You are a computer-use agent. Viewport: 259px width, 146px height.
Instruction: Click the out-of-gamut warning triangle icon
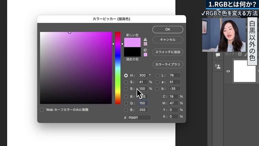[145, 39]
